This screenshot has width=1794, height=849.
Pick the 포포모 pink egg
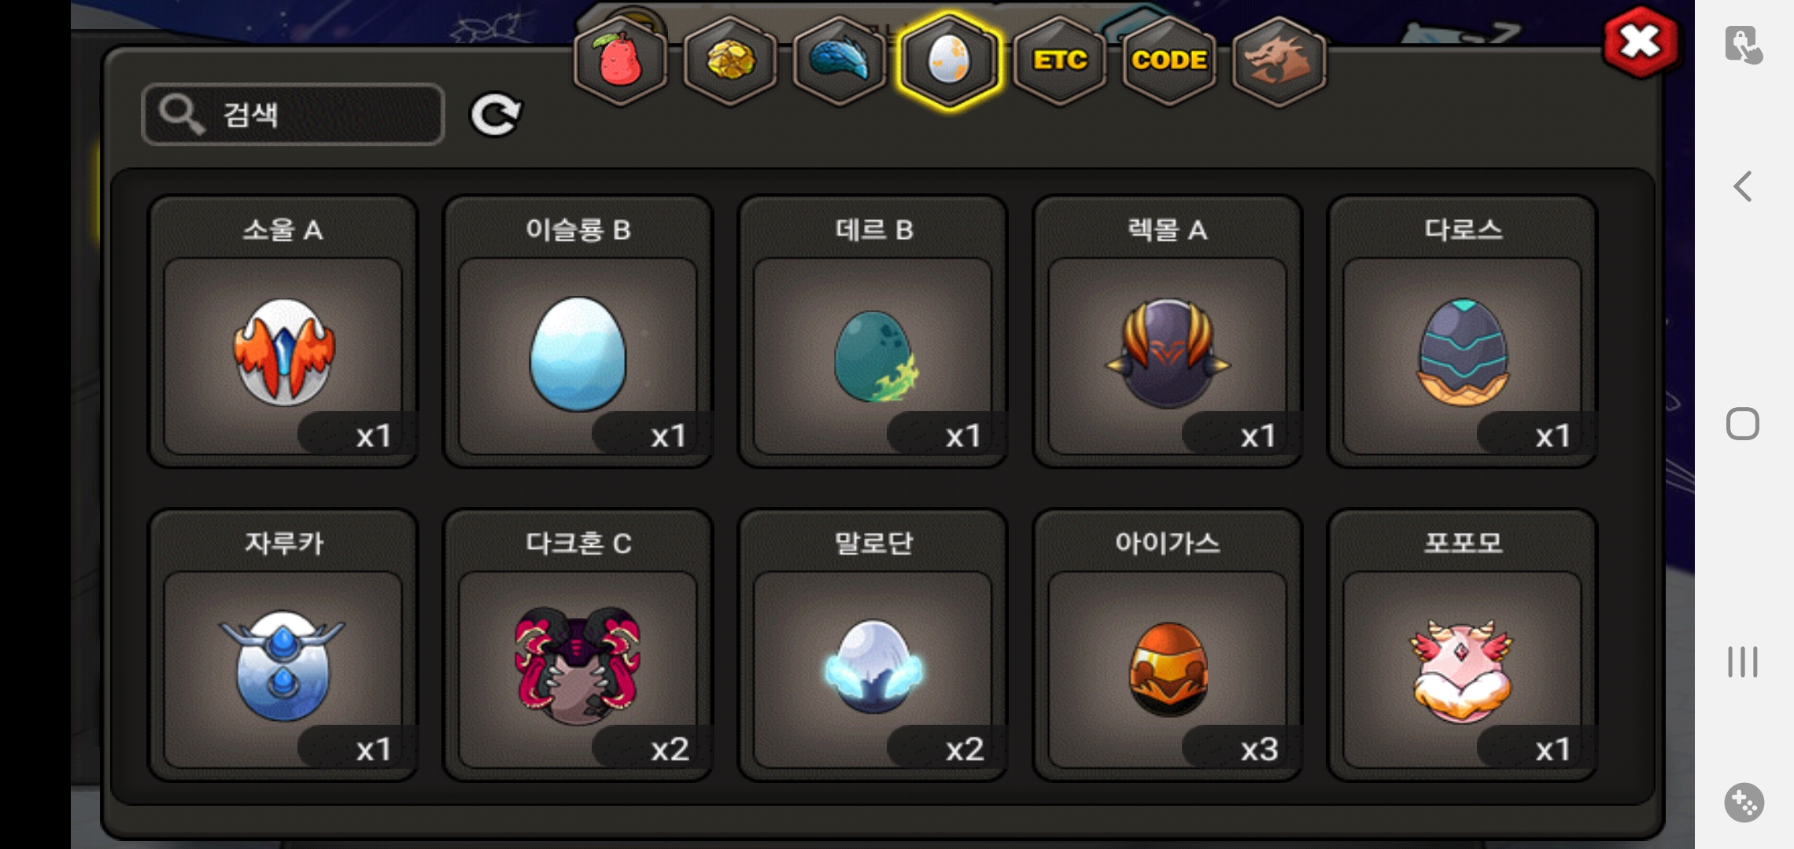click(1463, 645)
